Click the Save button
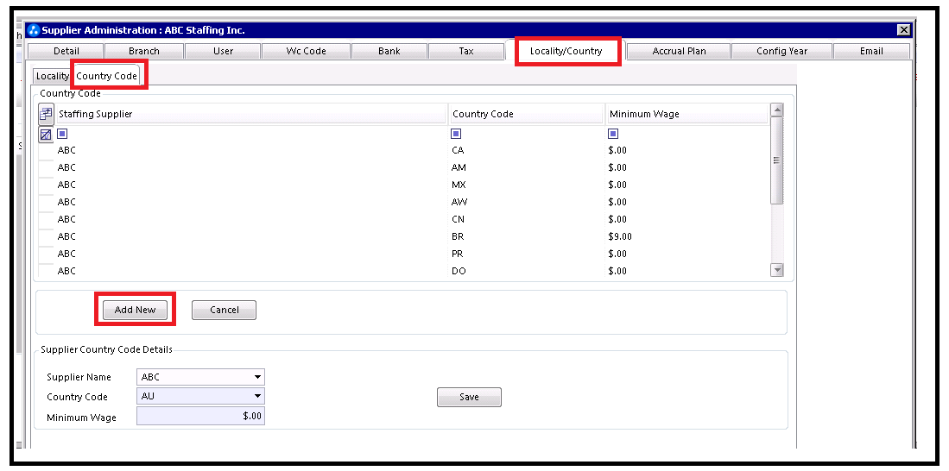The height and width of the screenshot is (471, 949). pos(469,397)
